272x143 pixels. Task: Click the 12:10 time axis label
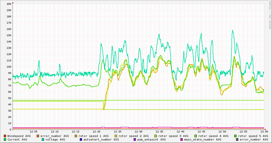point(55,132)
